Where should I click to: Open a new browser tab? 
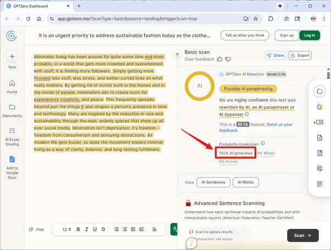79,6
